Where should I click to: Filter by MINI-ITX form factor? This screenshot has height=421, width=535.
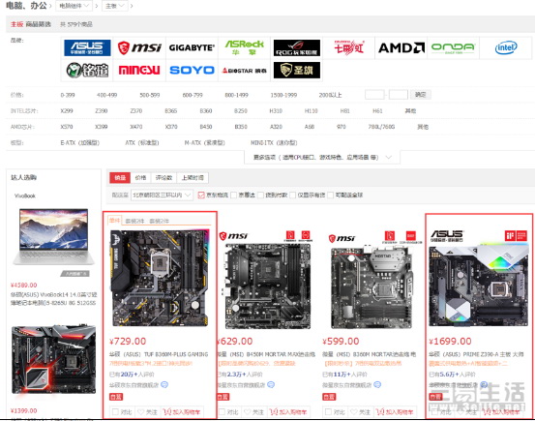274,142
